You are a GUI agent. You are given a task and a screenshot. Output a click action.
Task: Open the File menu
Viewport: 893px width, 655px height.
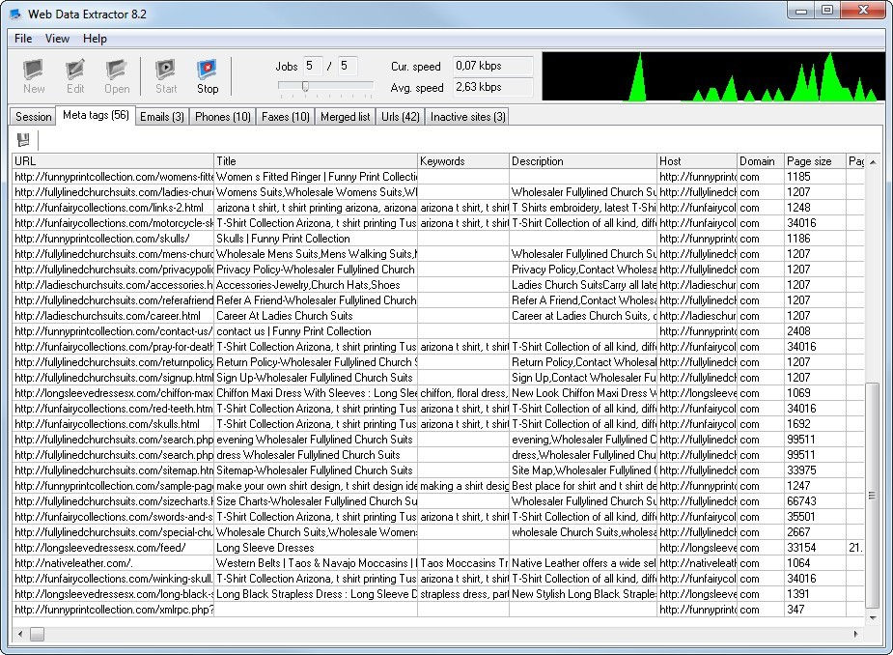[x=23, y=39]
